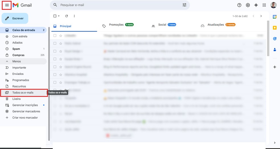280x149 pixels.
Task: Open Contacts side panel icon
Action: pyautogui.click(x=275, y=50)
